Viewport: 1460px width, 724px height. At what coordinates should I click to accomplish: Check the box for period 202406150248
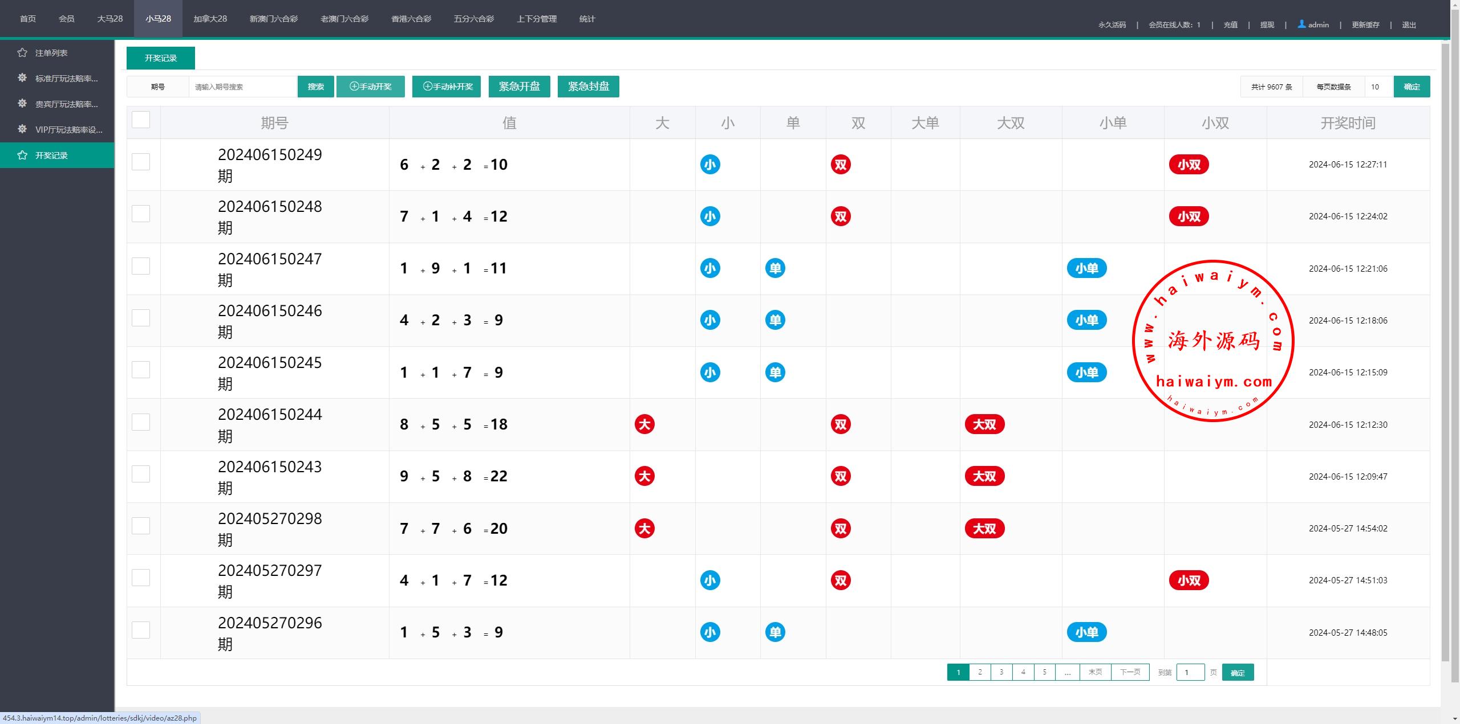pos(141,214)
